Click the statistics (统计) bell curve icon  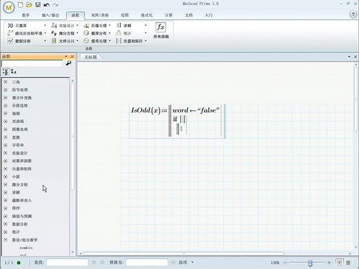119,33
